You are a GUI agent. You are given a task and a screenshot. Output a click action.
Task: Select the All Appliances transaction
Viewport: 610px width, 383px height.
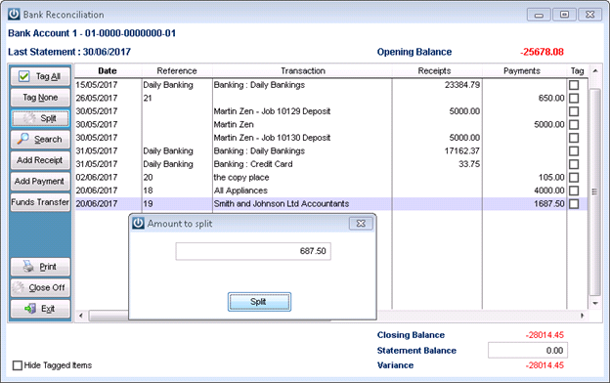point(240,191)
